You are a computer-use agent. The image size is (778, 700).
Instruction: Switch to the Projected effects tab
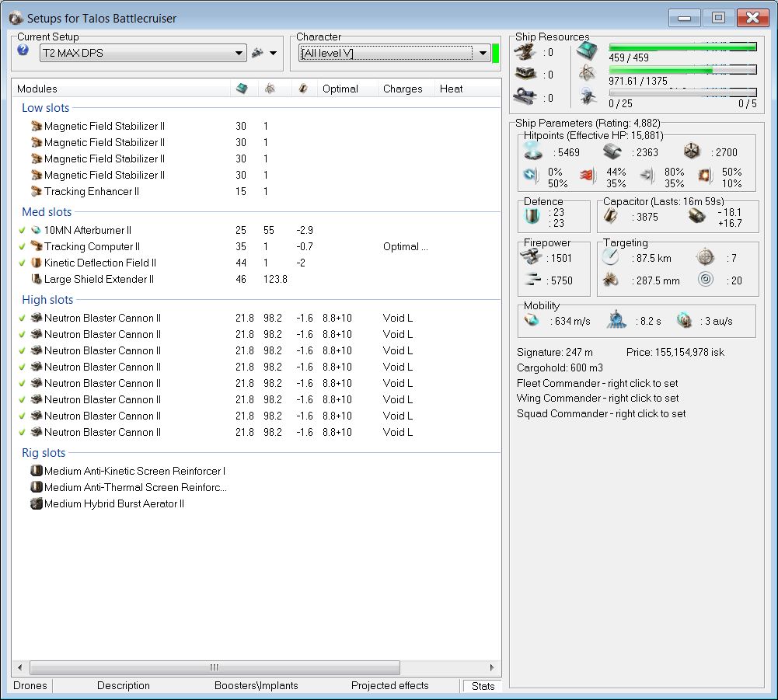click(390, 685)
